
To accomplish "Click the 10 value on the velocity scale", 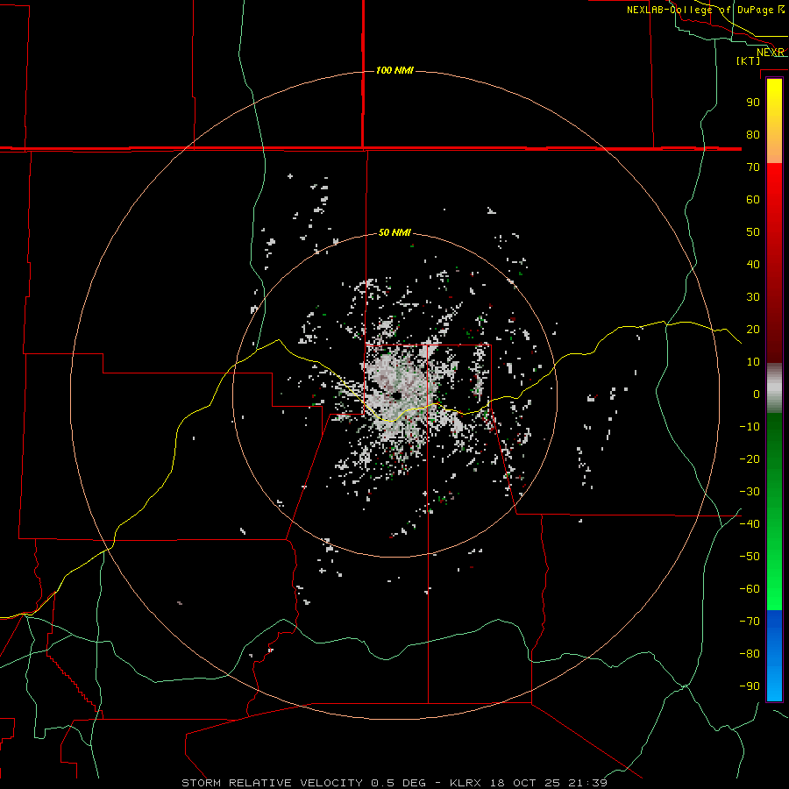I will coord(753,362).
